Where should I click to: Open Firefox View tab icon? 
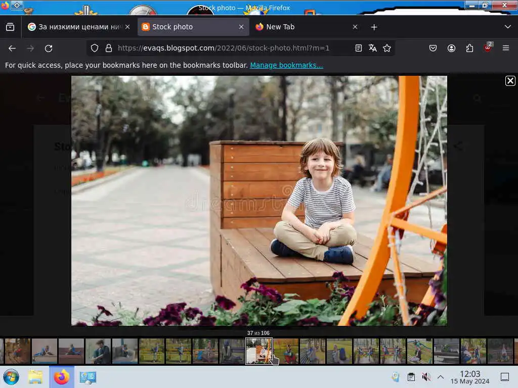tap(10, 27)
